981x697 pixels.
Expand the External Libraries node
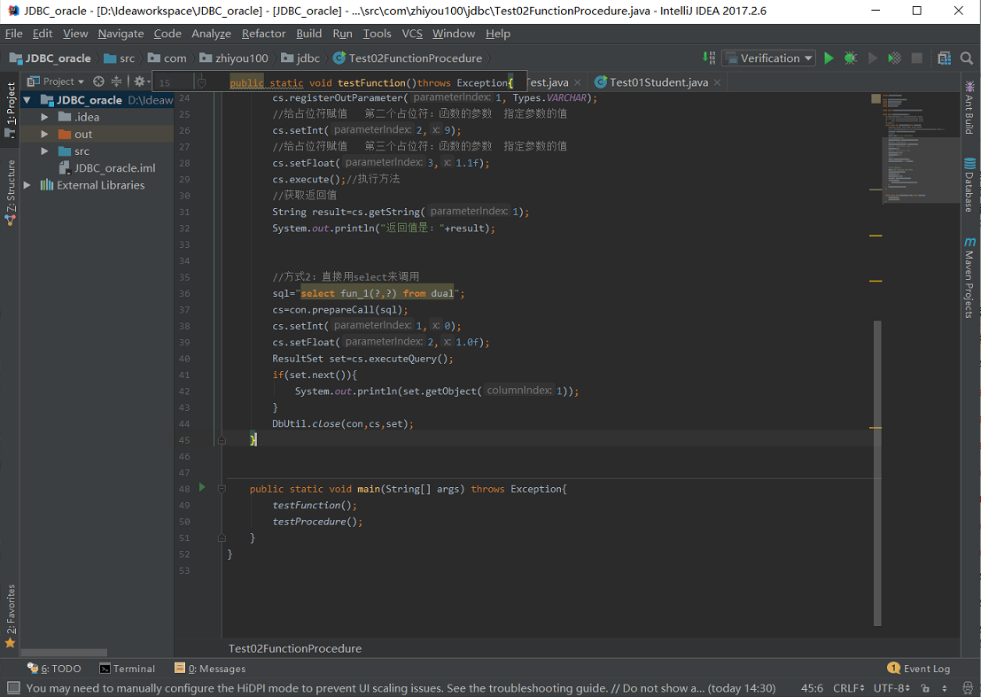click(27, 185)
